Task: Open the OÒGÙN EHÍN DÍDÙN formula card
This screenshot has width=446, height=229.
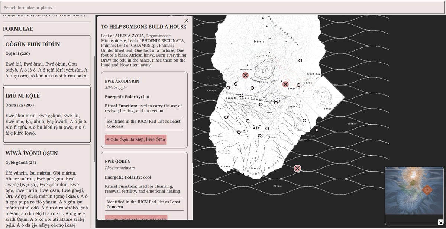Action: pyautogui.click(x=47, y=60)
